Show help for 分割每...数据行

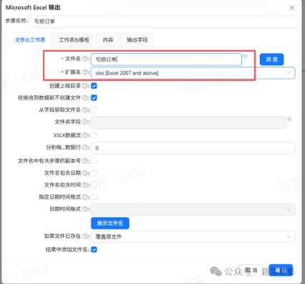(x=85, y=148)
